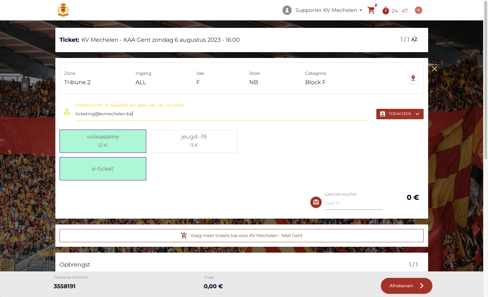Screen dimensions: 488x297
Task: Click the Opbrengst section heading
Action: tap(75, 265)
